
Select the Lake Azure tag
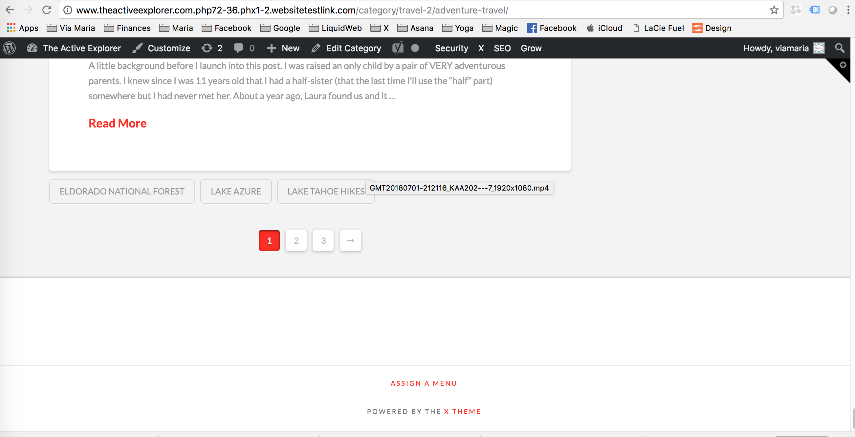pos(236,192)
